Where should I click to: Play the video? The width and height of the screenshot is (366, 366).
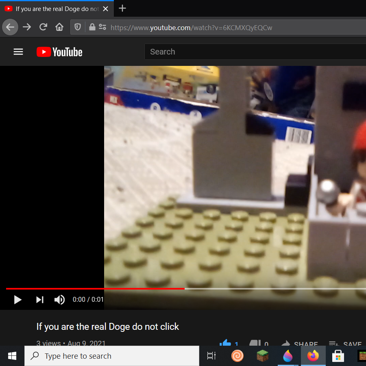tap(17, 300)
